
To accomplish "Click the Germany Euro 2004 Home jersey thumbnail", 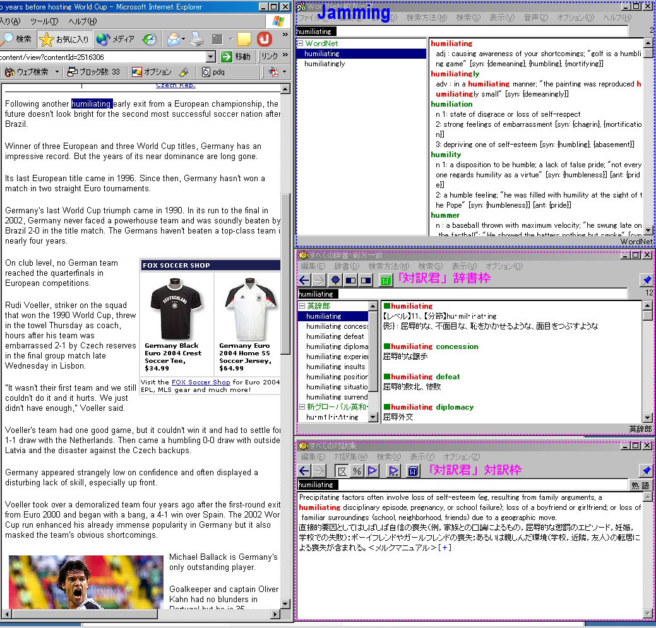I will (251, 310).
